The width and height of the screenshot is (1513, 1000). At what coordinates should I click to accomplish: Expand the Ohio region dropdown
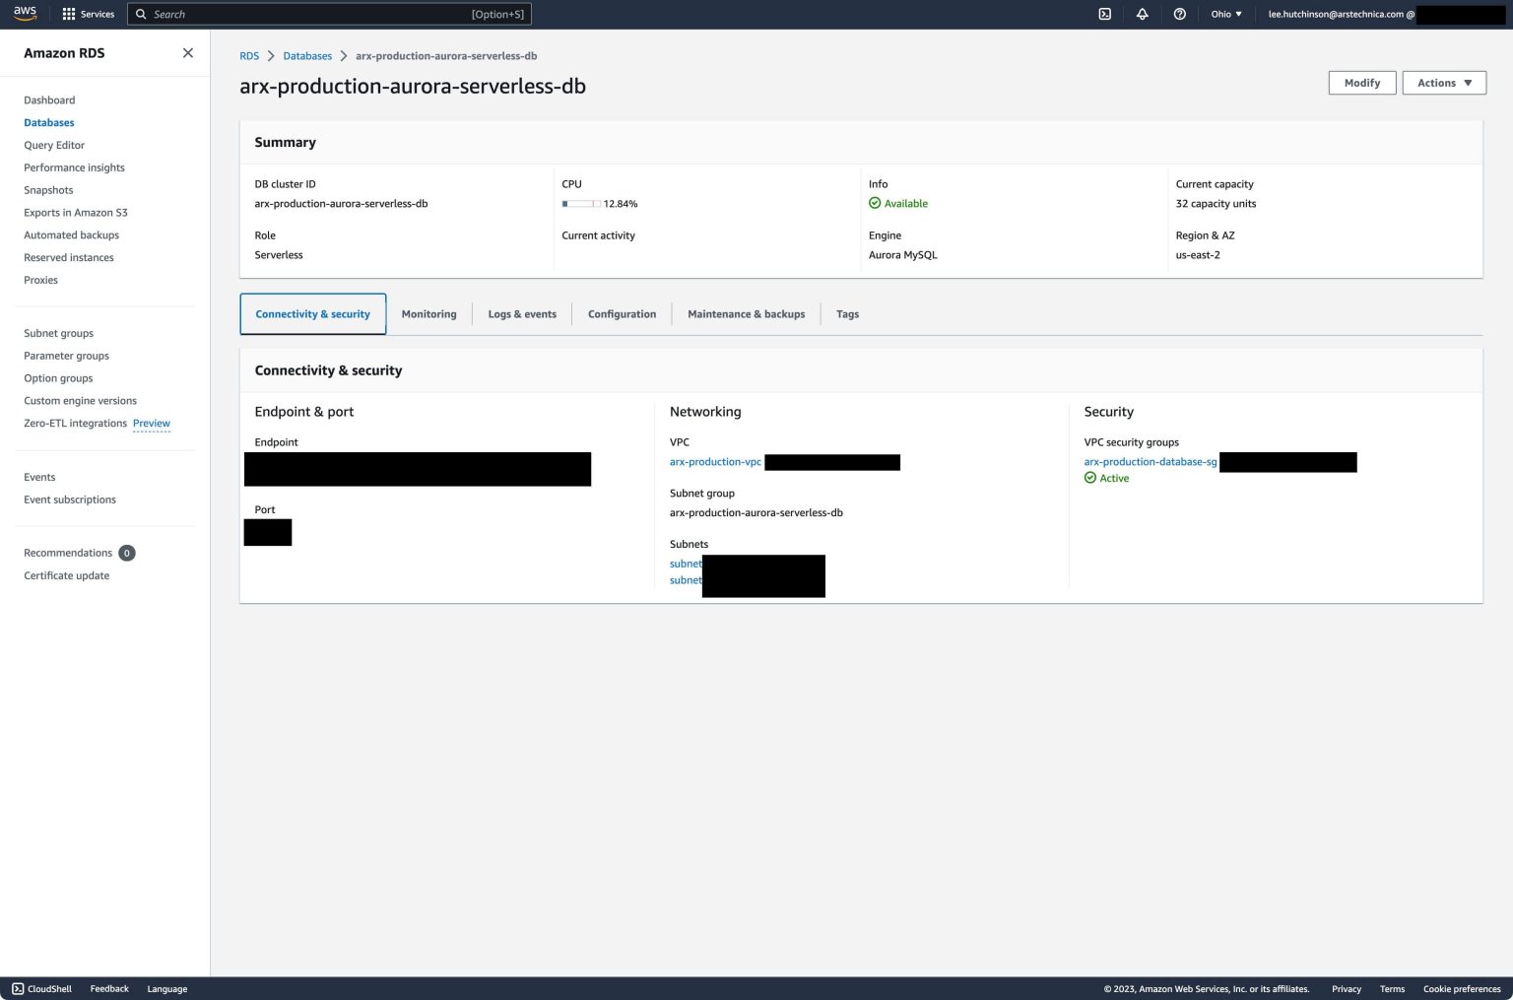click(x=1226, y=14)
